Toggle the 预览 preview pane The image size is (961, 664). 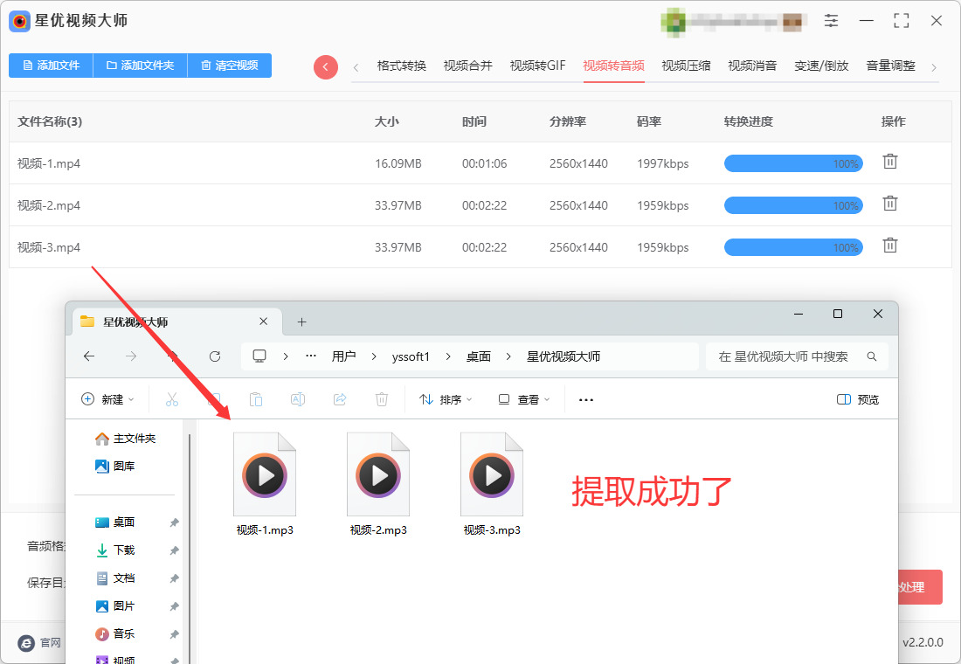click(857, 400)
